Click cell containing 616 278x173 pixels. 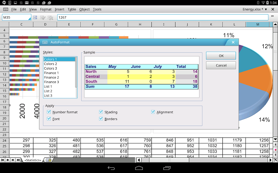click(x=116, y=140)
